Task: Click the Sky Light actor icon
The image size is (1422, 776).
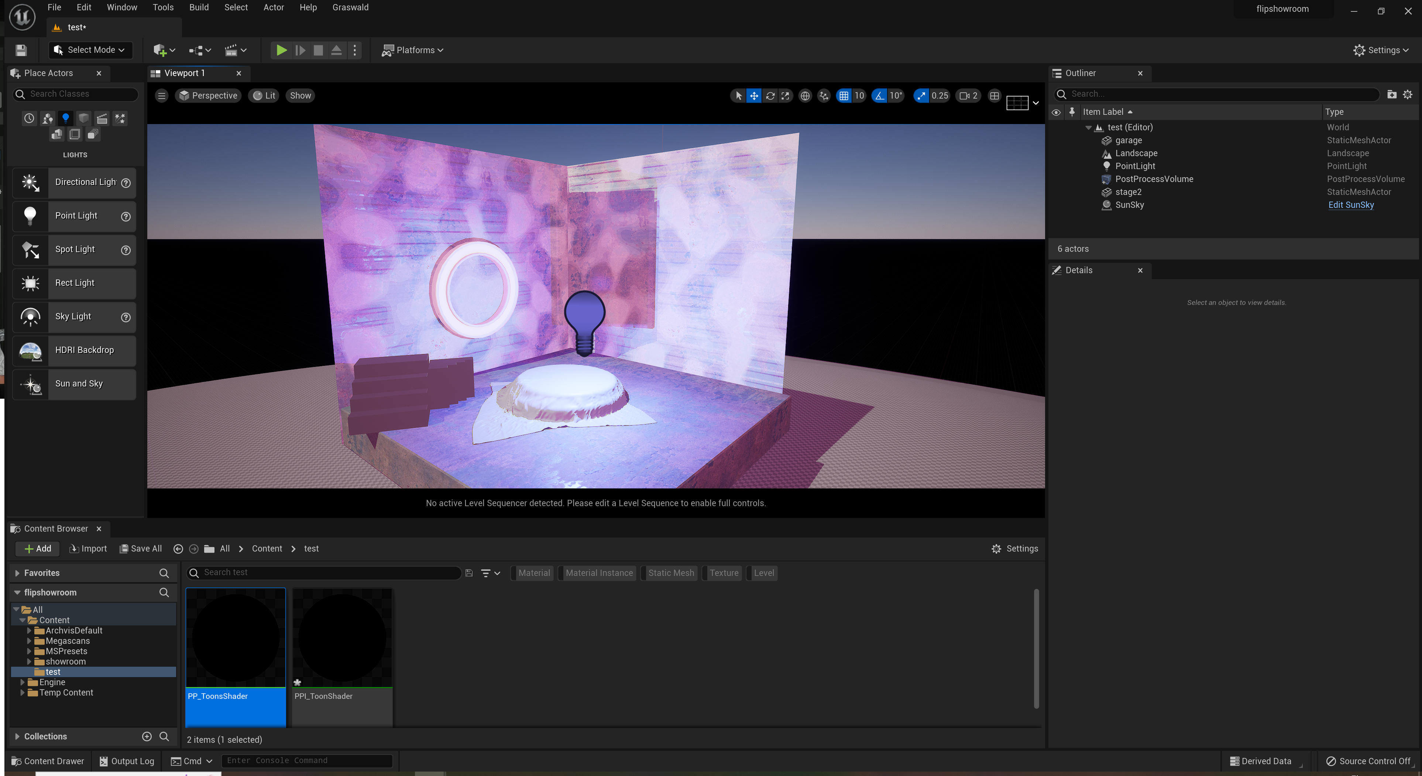Action: pyautogui.click(x=30, y=317)
